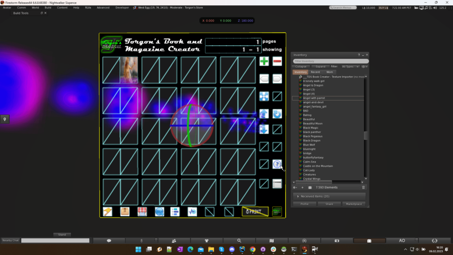Click the blue globe icon
The image size is (453, 255).
[159, 212]
